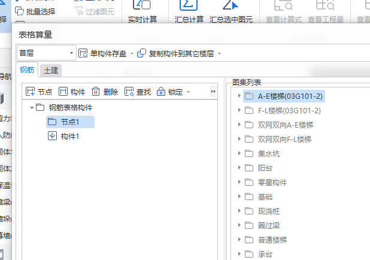Expand the 基础 folder

[239, 196]
